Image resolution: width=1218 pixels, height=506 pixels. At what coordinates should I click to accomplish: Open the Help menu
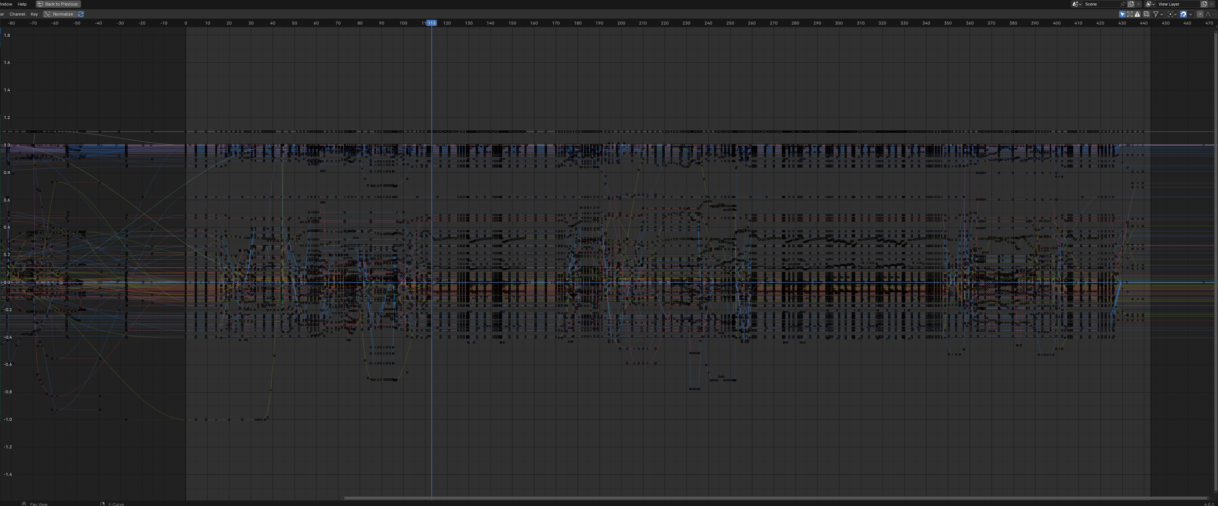22,4
